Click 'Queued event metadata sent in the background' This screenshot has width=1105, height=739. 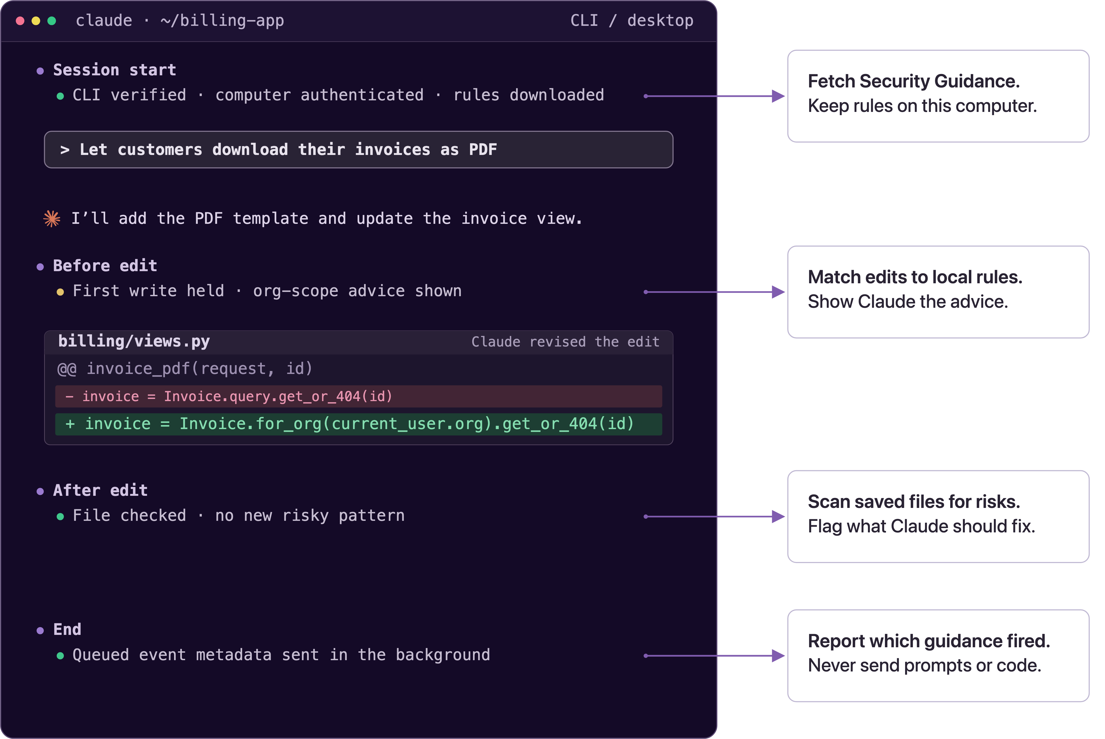(x=281, y=655)
